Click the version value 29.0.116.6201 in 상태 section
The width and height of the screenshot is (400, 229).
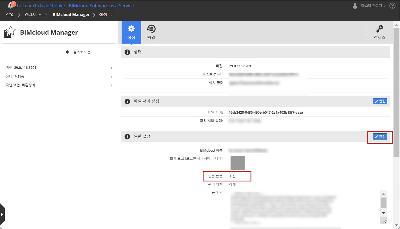point(240,66)
